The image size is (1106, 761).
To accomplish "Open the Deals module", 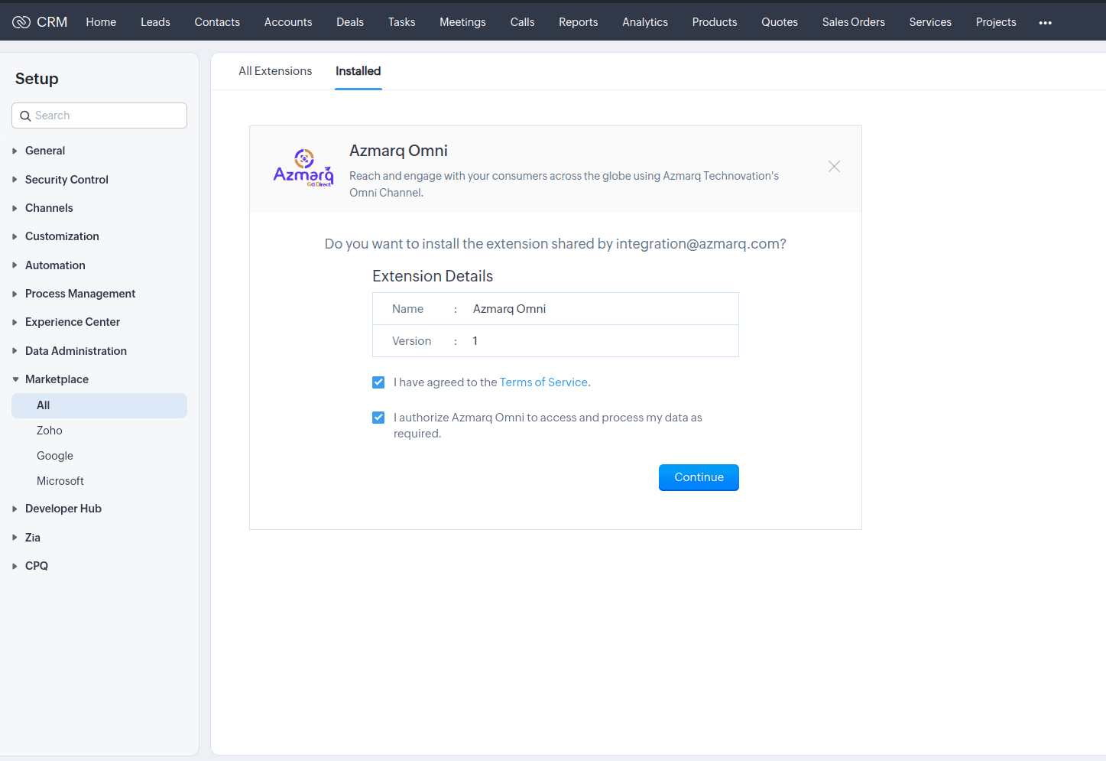I will pyautogui.click(x=350, y=22).
